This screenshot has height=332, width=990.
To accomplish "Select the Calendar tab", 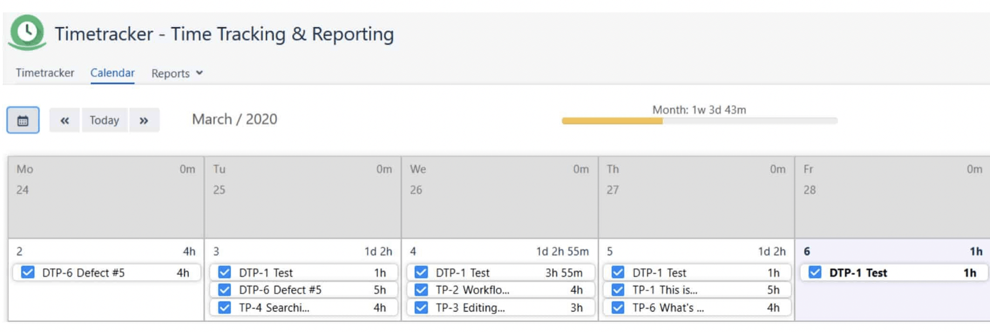I will pyautogui.click(x=112, y=73).
